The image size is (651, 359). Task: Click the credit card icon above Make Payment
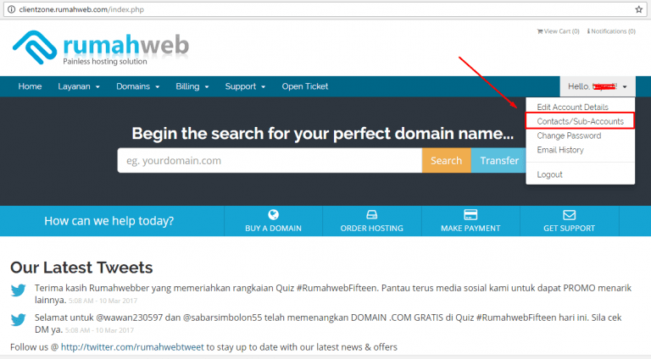470,215
